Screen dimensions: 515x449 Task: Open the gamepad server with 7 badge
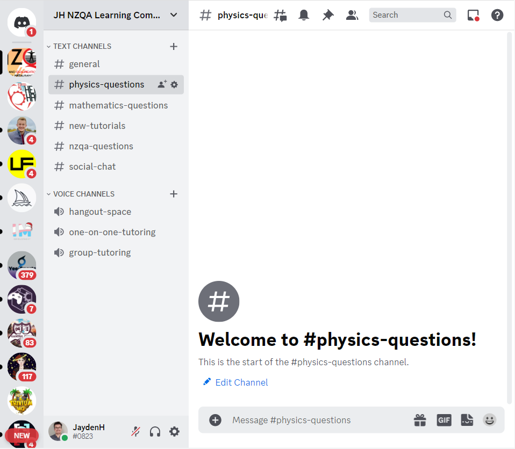click(x=22, y=299)
